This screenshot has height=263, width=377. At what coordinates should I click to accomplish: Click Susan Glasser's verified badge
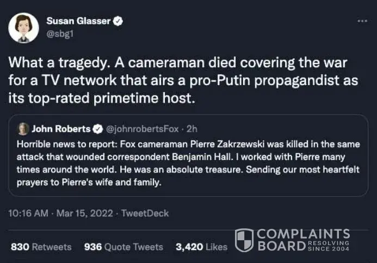[117, 21]
